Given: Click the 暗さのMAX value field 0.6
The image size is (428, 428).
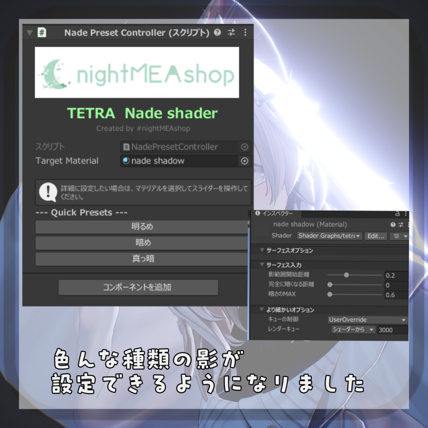Looking at the screenshot, I should pyautogui.click(x=396, y=295).
